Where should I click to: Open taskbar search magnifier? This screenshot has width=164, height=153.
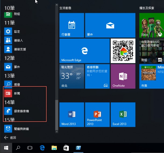point(18,148)
